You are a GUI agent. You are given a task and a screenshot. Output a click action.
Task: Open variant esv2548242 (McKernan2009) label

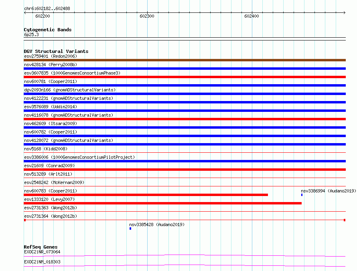click(54, 182)
